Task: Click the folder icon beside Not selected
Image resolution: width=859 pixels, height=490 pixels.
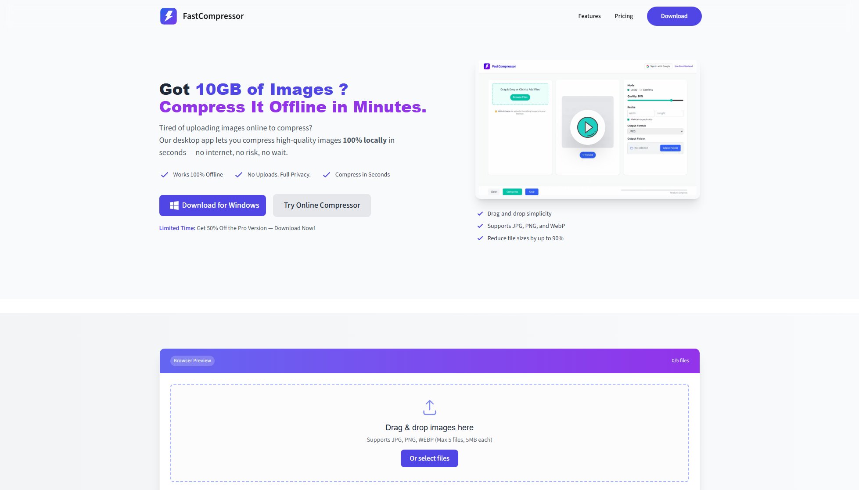Action: point(632,148)
